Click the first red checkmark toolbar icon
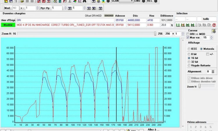 pos(39,1)
